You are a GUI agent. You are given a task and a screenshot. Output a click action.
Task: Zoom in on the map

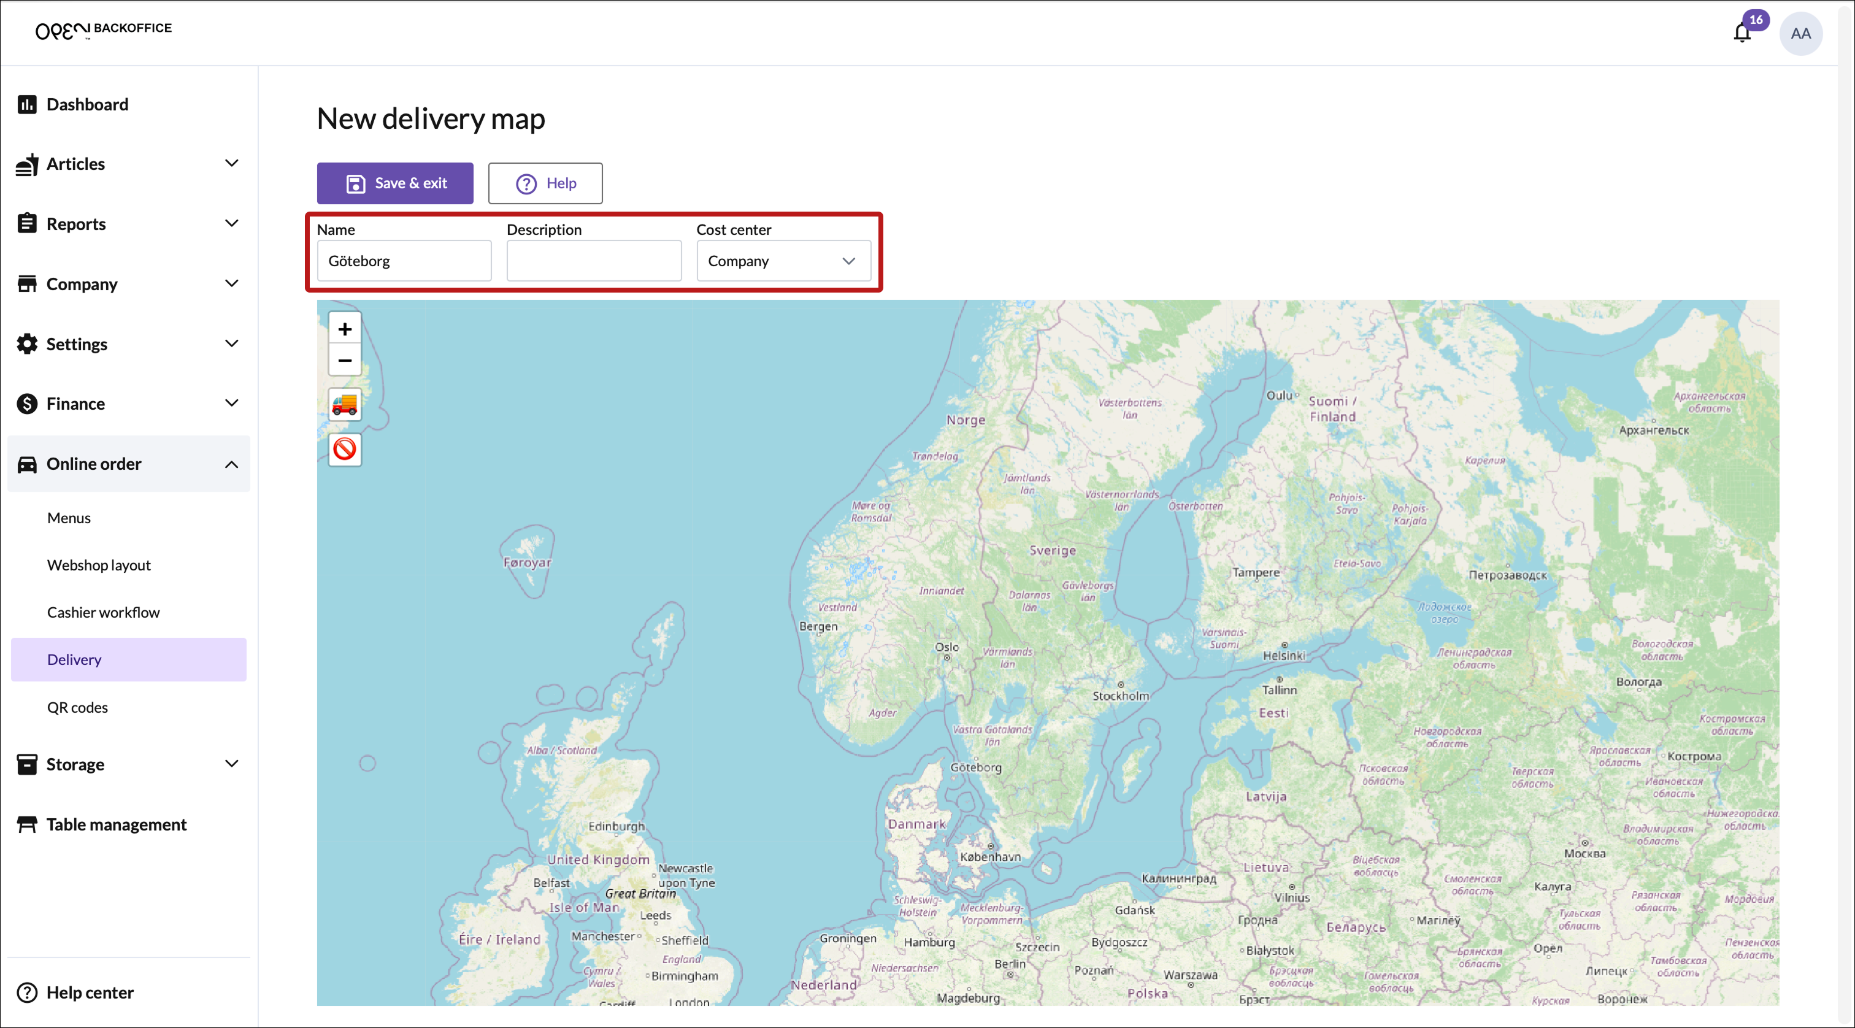(x=344, y=329)
